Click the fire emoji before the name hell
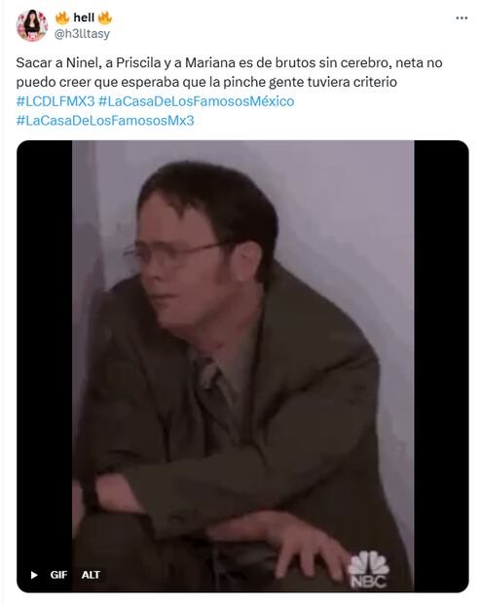 [62, 18]
